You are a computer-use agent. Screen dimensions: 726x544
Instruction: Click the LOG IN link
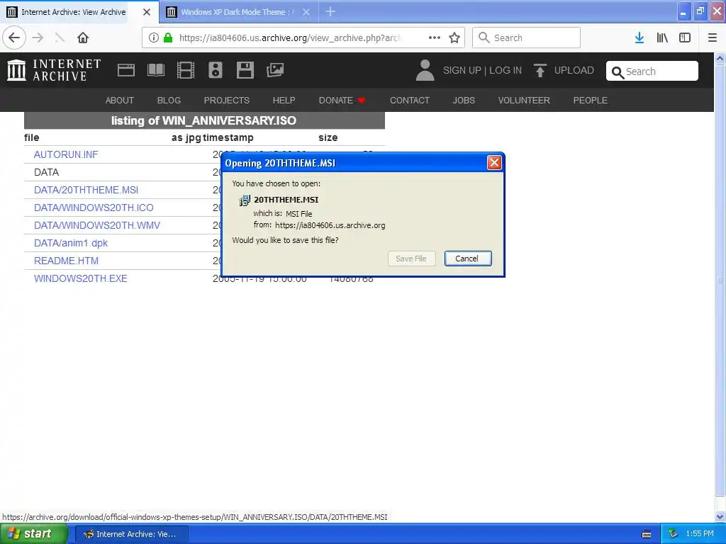click(x=506, y=70)
